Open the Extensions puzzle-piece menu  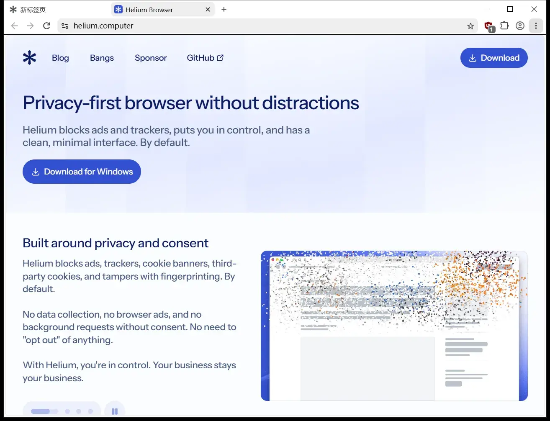[504, 26]
